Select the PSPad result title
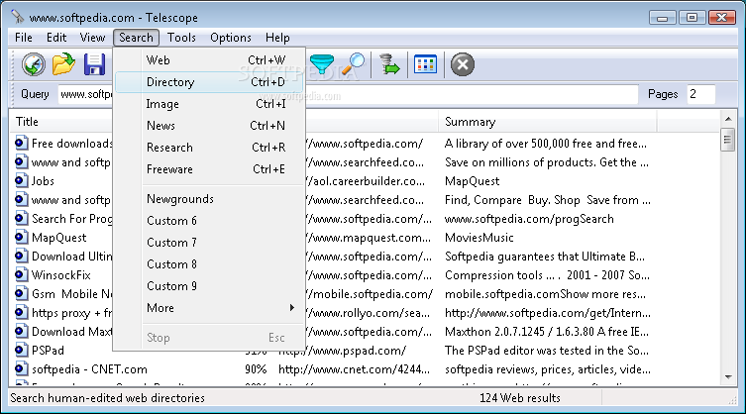746x414 pixels. pos(48,351)
